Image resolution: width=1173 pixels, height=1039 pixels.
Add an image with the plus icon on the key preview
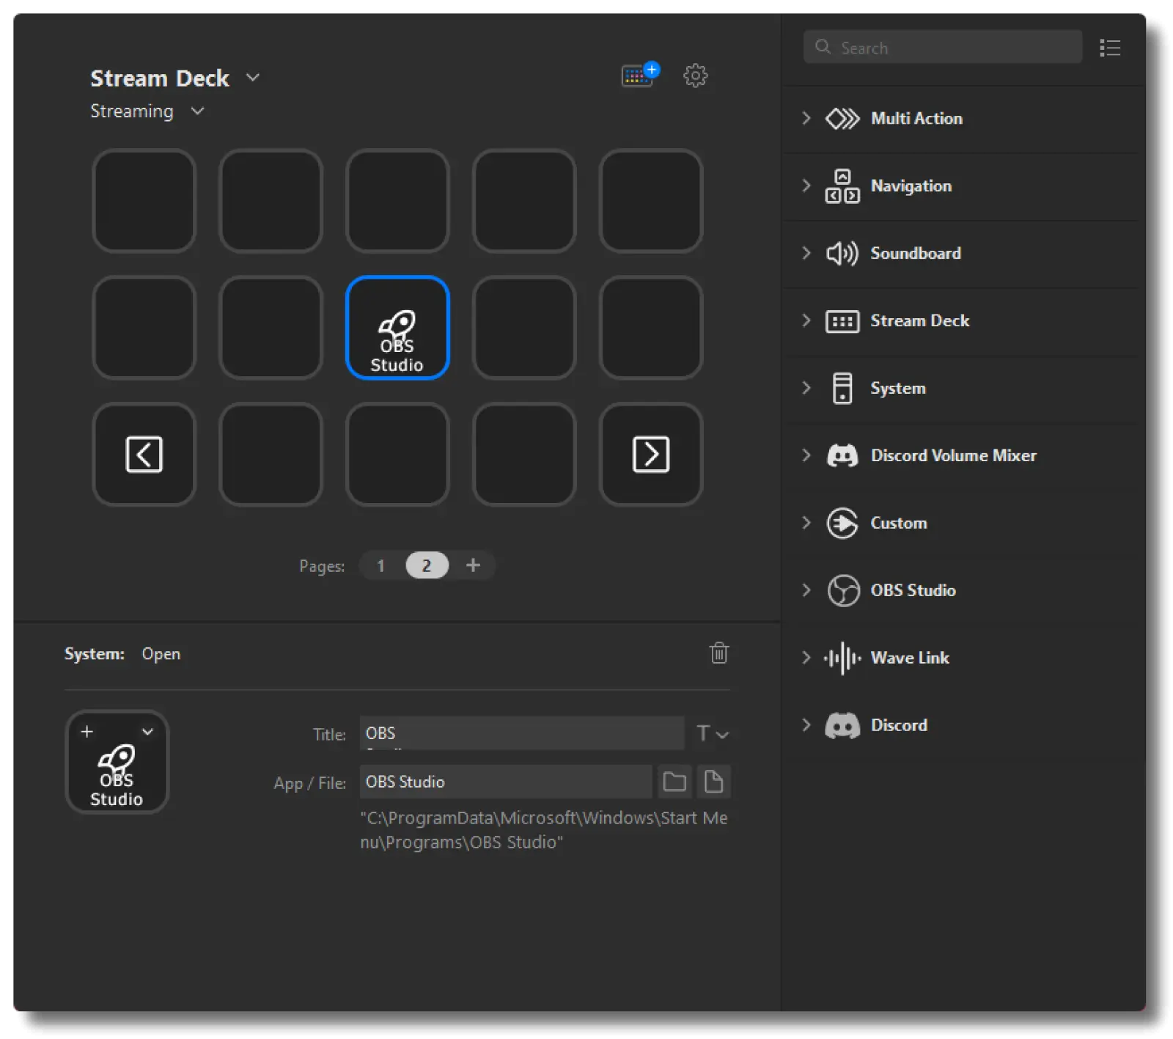(87, 731)
